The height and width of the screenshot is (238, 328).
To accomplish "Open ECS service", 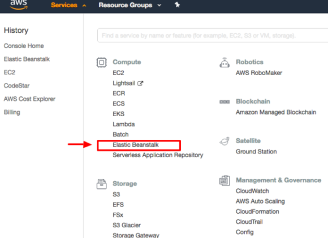I will coord(119,104).
